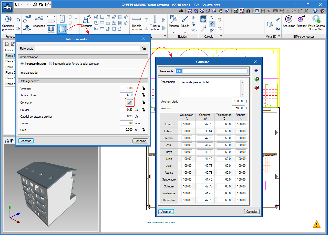Click Aceptar in Consumo dialog
328x235 pixels.
point(166,212)
